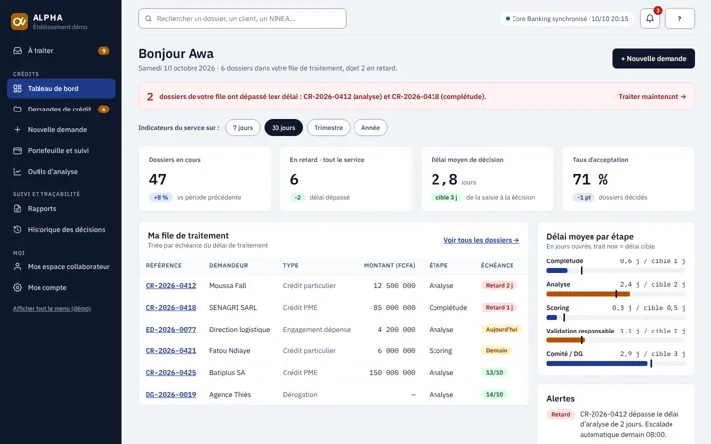This screenshot has height=444, width=711.
Task: Click the Batiplus SA requester cell
Action: [227, 373]
